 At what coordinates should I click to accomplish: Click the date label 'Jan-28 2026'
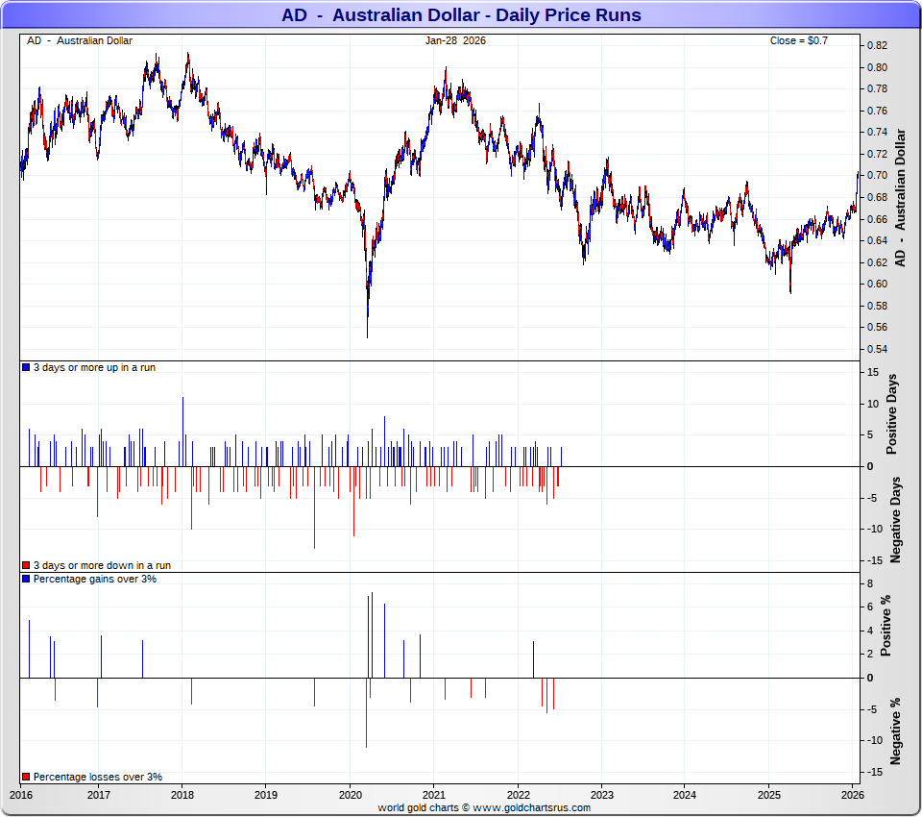pyautogui.click(x=455, y=40)
